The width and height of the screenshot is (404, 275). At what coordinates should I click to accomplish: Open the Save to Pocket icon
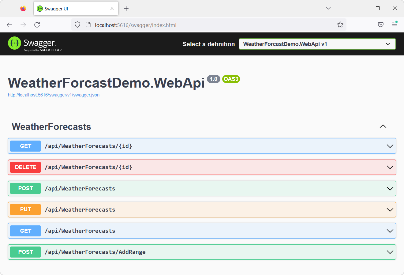point(381,25)
